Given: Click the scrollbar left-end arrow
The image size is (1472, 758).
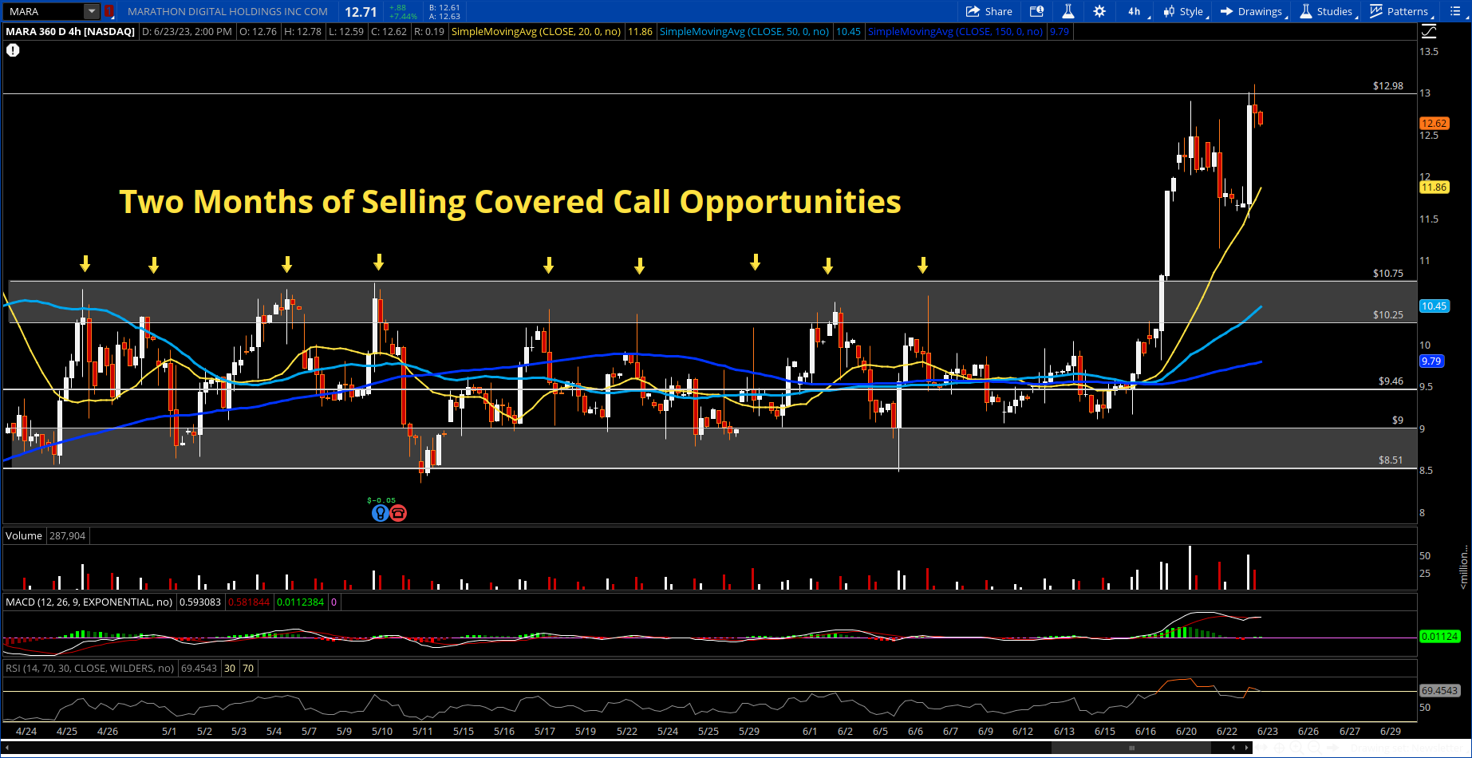Looking at the screenshot, I should 7,748.
